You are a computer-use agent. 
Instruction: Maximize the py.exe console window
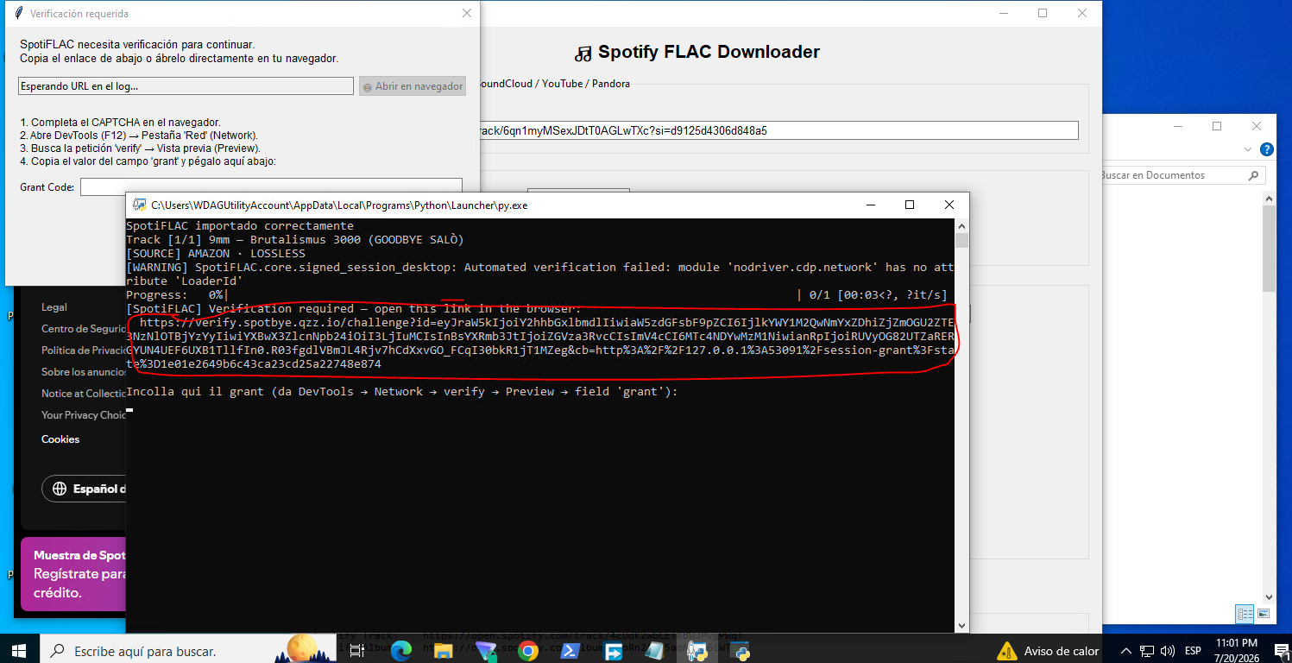pyautogui.click(x=909, y=205)
